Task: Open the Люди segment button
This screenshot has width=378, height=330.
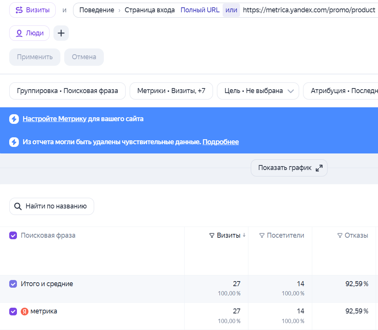Action: (29, 33)
